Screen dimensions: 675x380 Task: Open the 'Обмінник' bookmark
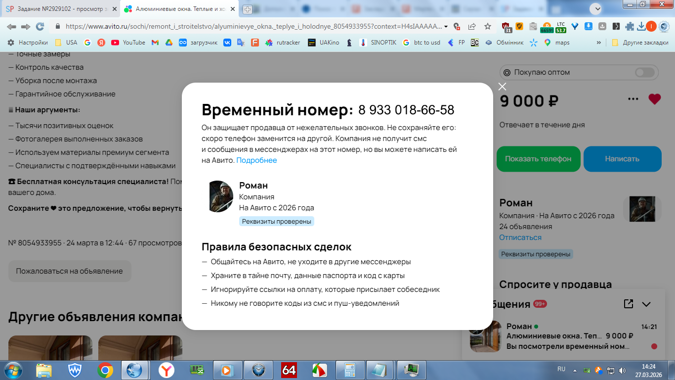(505, 43)
